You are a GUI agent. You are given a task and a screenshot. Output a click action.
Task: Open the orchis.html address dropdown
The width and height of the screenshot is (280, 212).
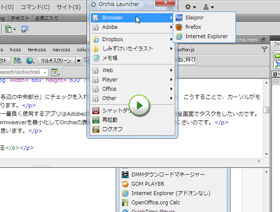pyautogui.click(x=45, y=73)
